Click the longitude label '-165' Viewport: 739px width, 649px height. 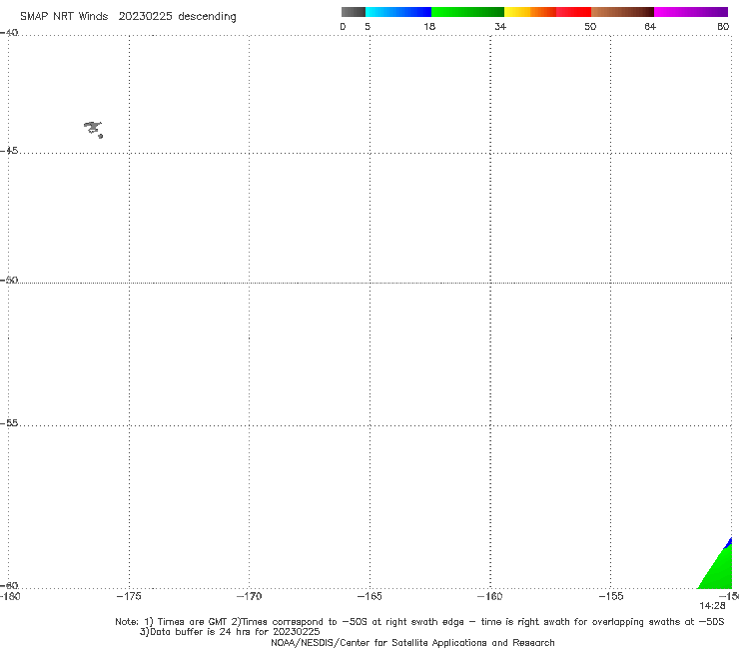pos(369,596)
